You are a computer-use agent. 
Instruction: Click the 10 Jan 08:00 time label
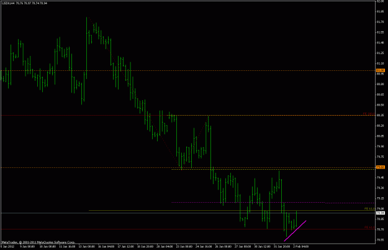(x=48, y=246)
